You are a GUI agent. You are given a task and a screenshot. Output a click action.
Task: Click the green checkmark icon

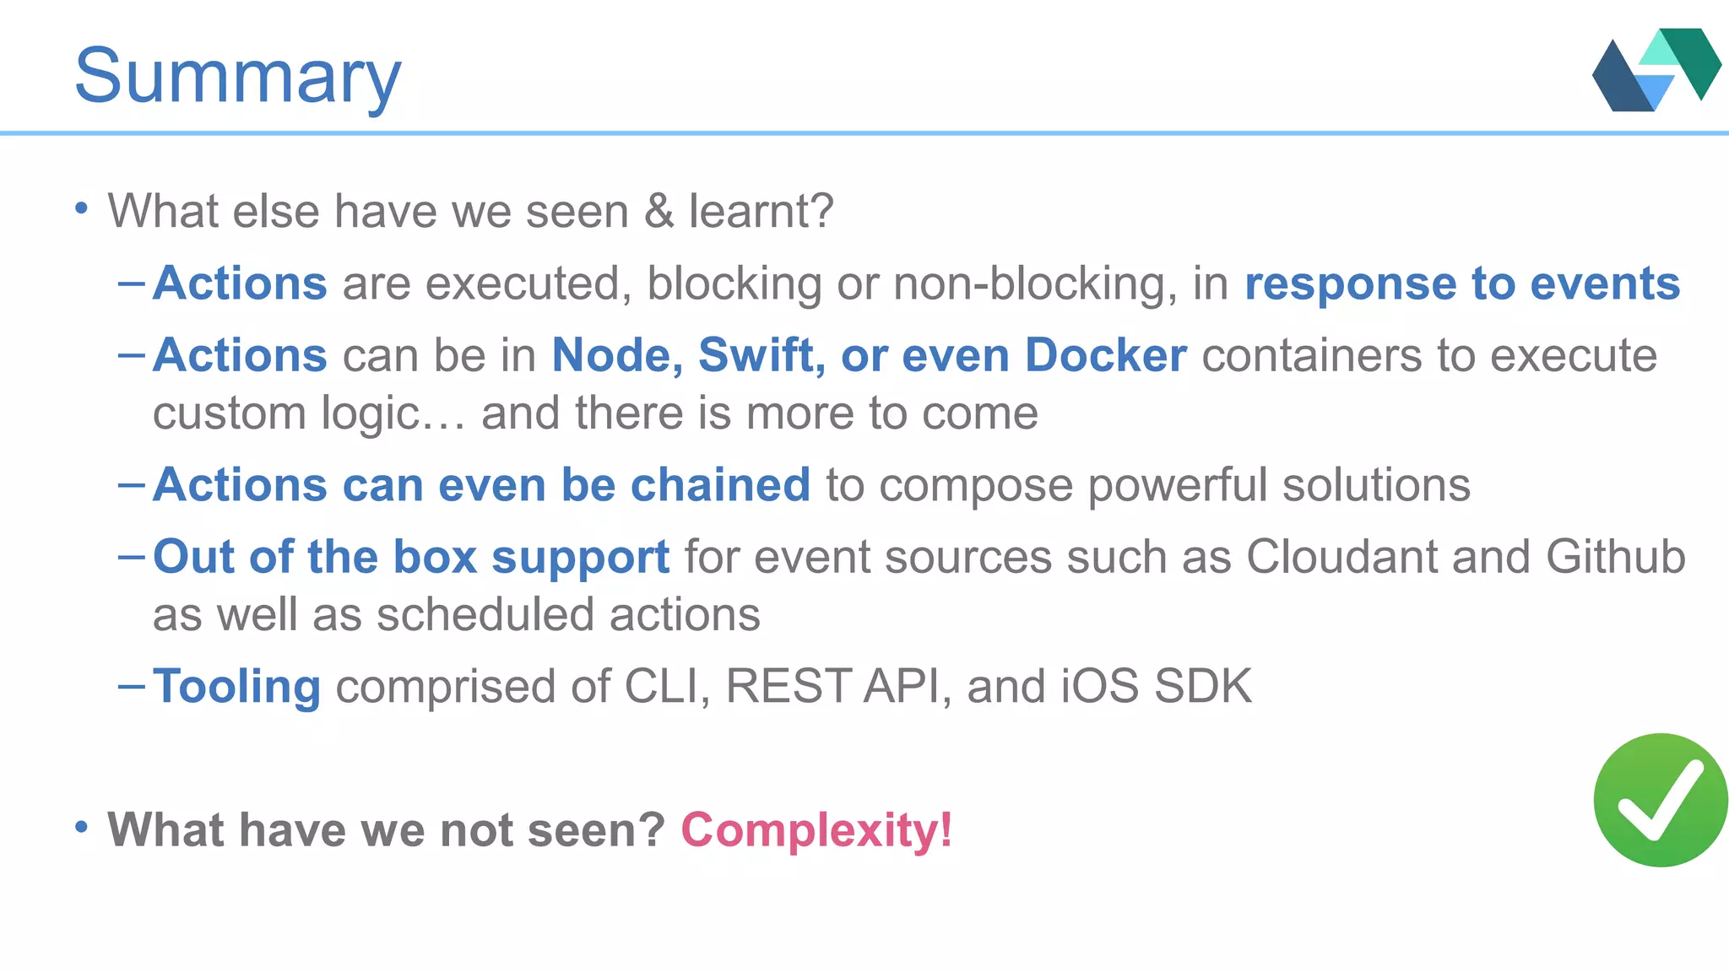[x=1661, y=800]
